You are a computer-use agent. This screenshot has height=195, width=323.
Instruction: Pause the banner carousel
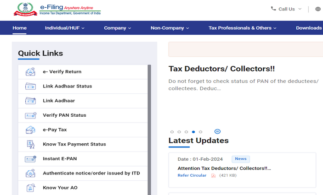[x=218, y=132]
